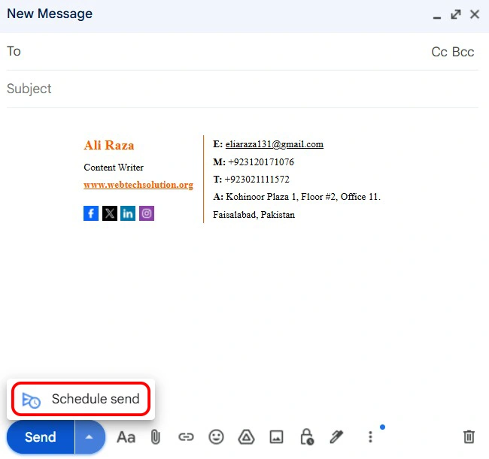Click X (Twitter) icon in signature
Viewport: 489px width, 459px height.
110,213
